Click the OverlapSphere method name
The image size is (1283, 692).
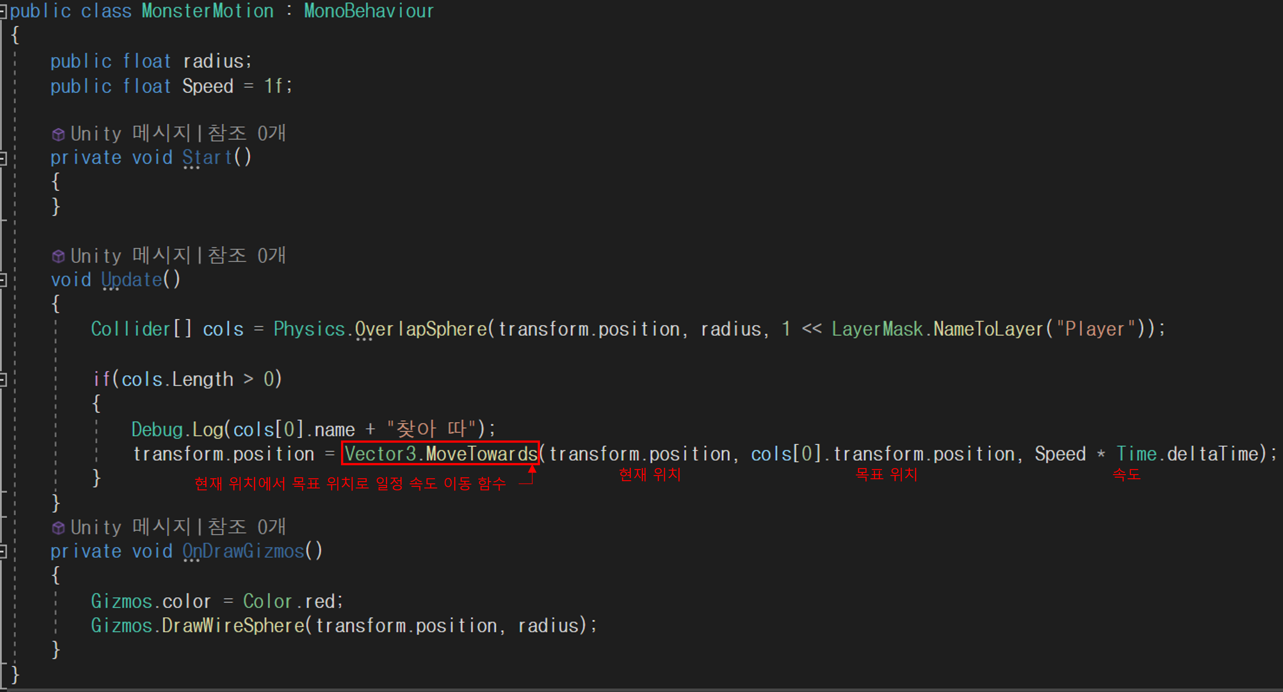421,329
